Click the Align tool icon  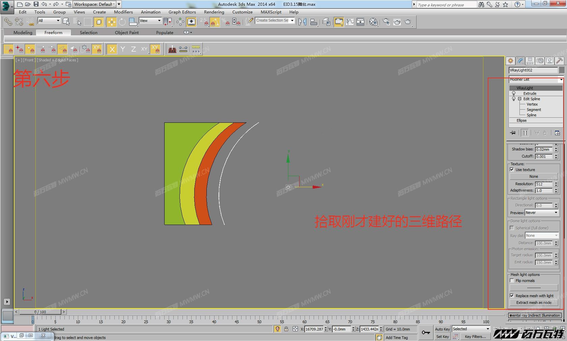(x=313, y=22)
